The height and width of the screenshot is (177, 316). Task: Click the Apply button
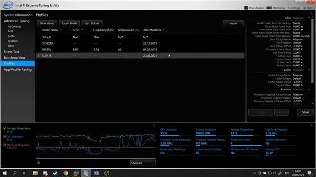pos(261,112)
